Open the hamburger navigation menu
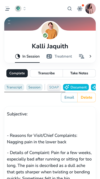The width and height of the screenshot is (100, 179). [x=7, y=9]
